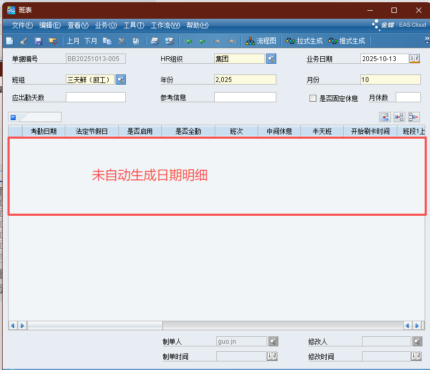Screen dimensions: 430x370
Task: Click the Print icon in toolbar
Action: click(x=155, y=41)
